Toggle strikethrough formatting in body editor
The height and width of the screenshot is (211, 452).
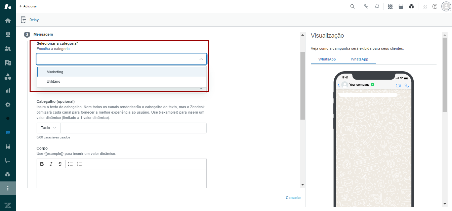(x=60, y=164)
